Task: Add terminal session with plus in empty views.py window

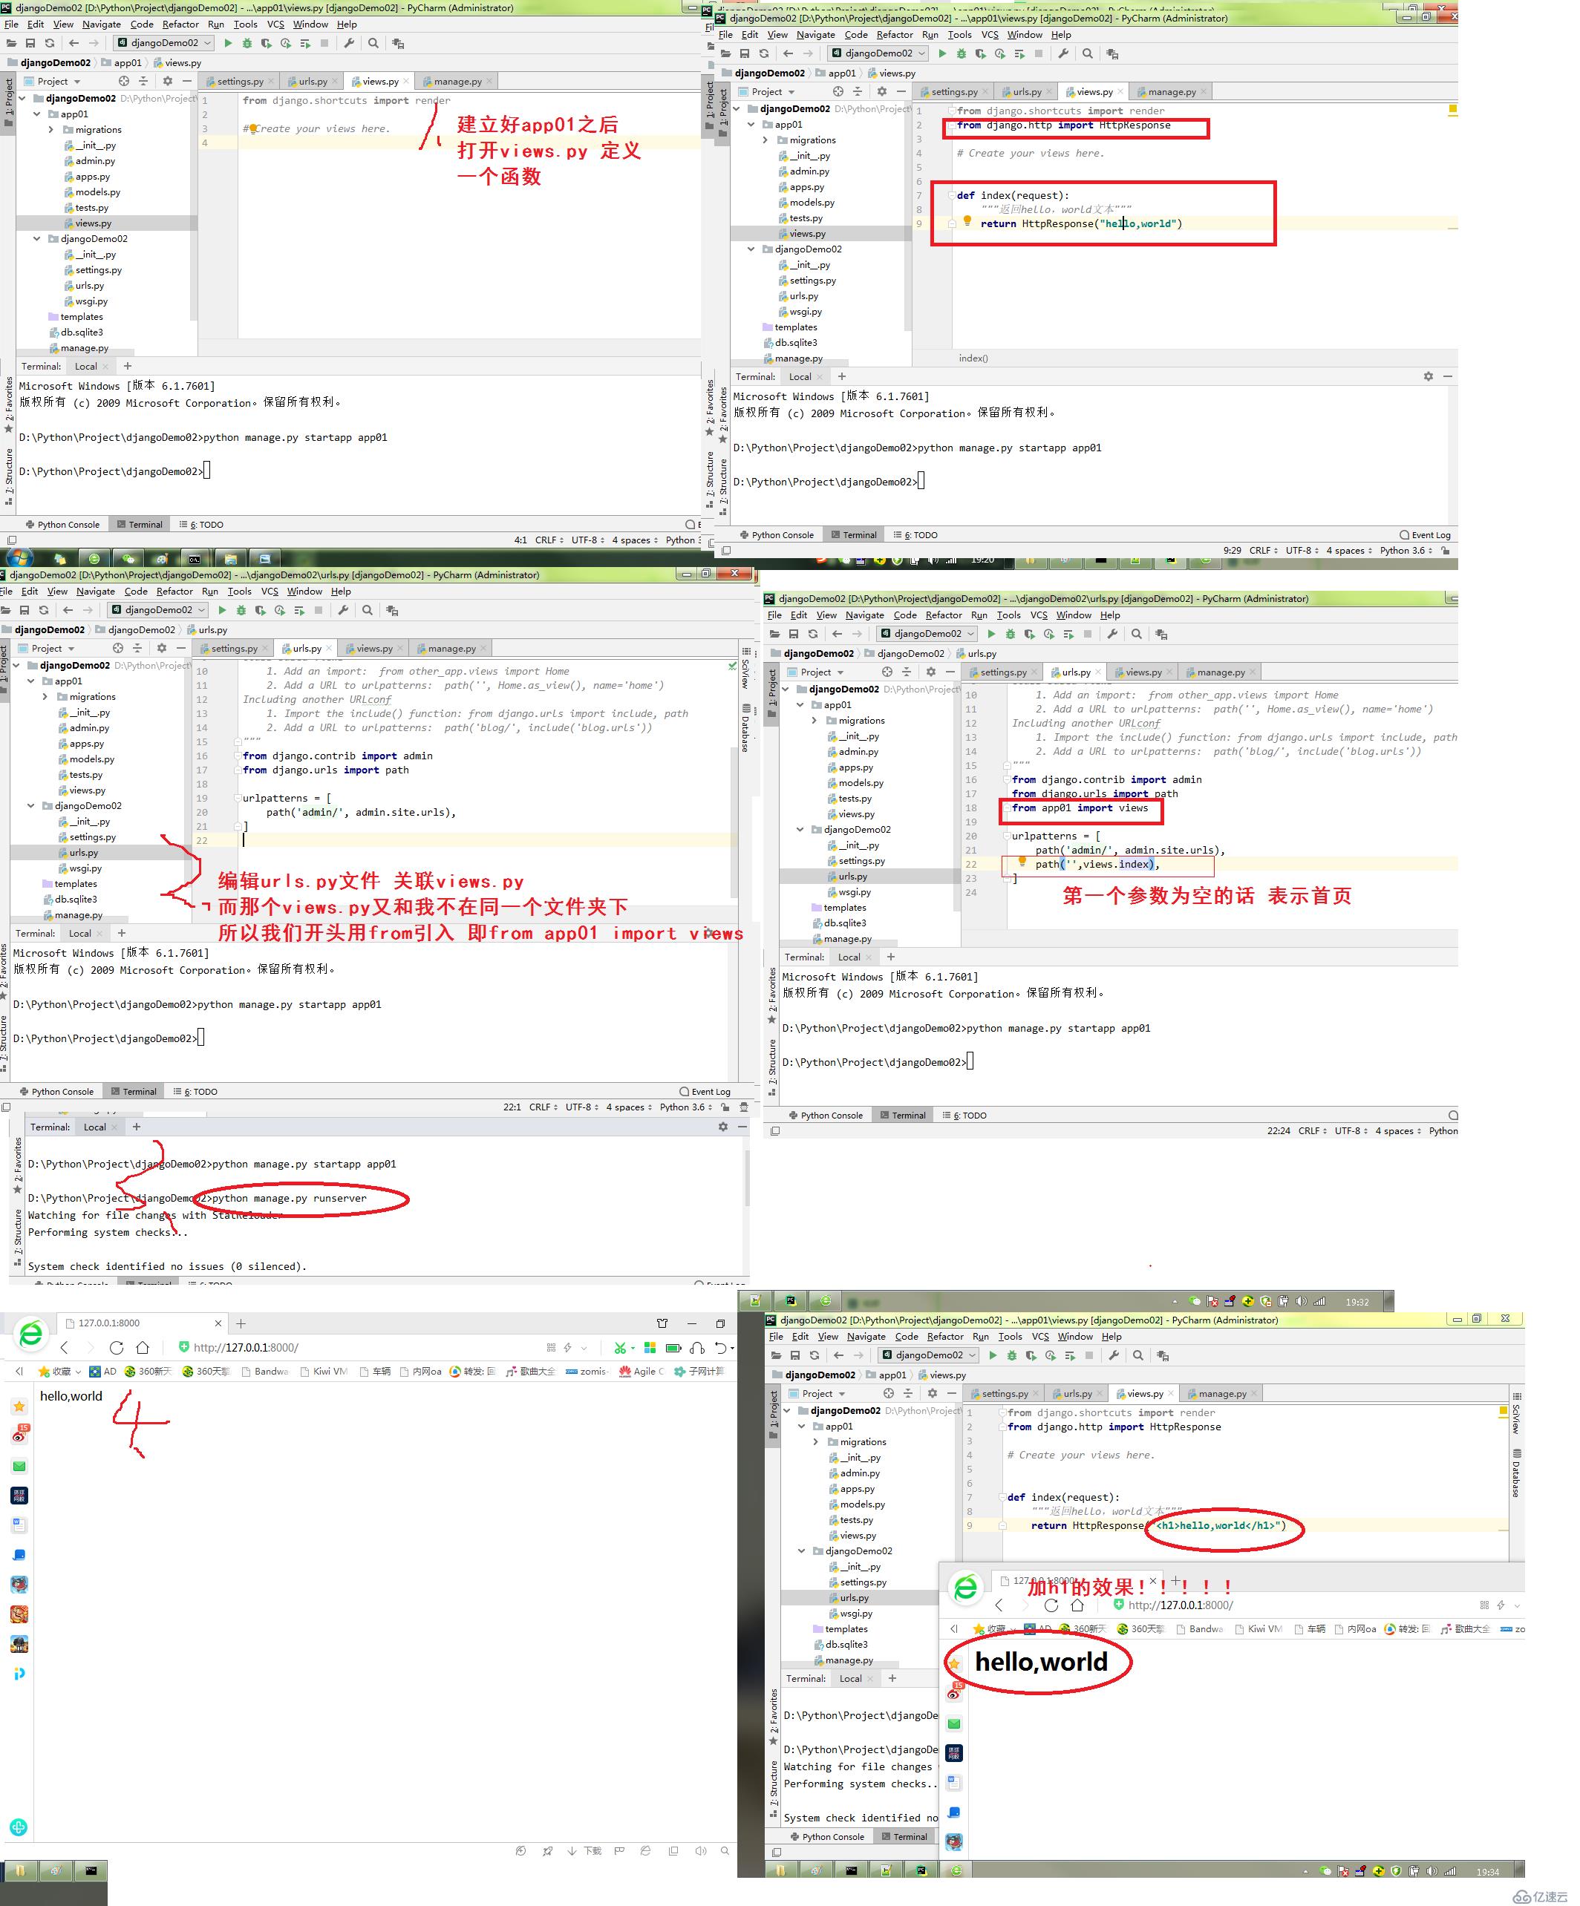Action: point(127,366)
